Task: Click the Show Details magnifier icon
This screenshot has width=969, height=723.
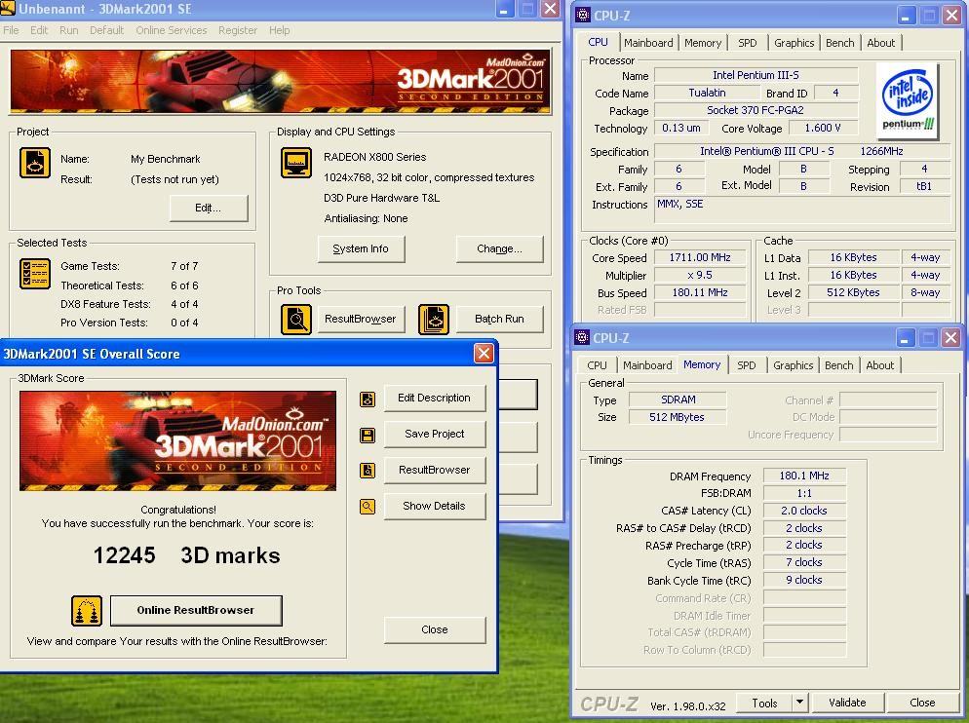Action: click(x=368, y=507)
